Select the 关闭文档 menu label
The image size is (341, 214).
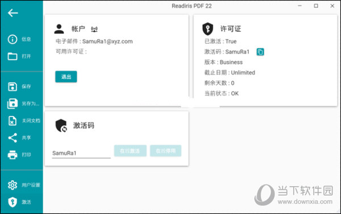click(x=31, y=121)
